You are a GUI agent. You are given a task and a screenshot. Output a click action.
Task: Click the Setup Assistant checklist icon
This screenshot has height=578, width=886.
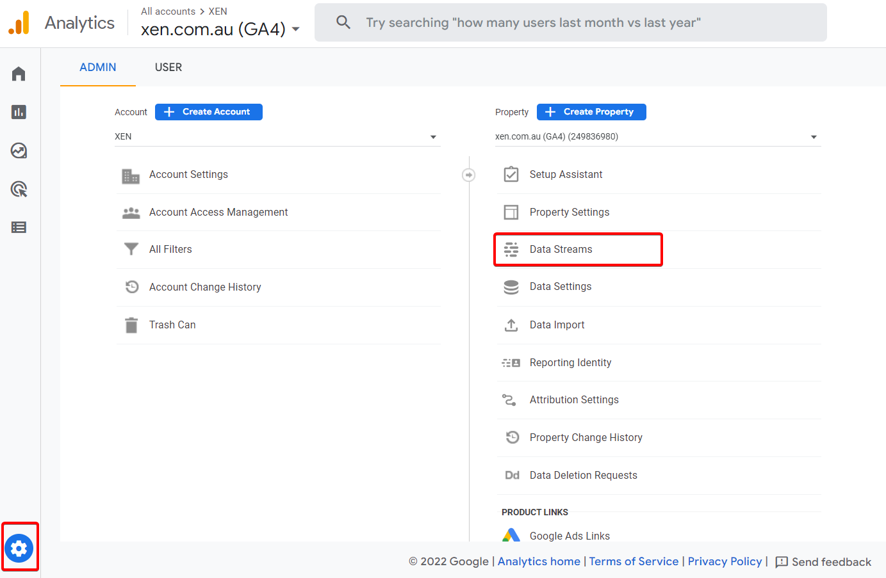pos(511,174)
